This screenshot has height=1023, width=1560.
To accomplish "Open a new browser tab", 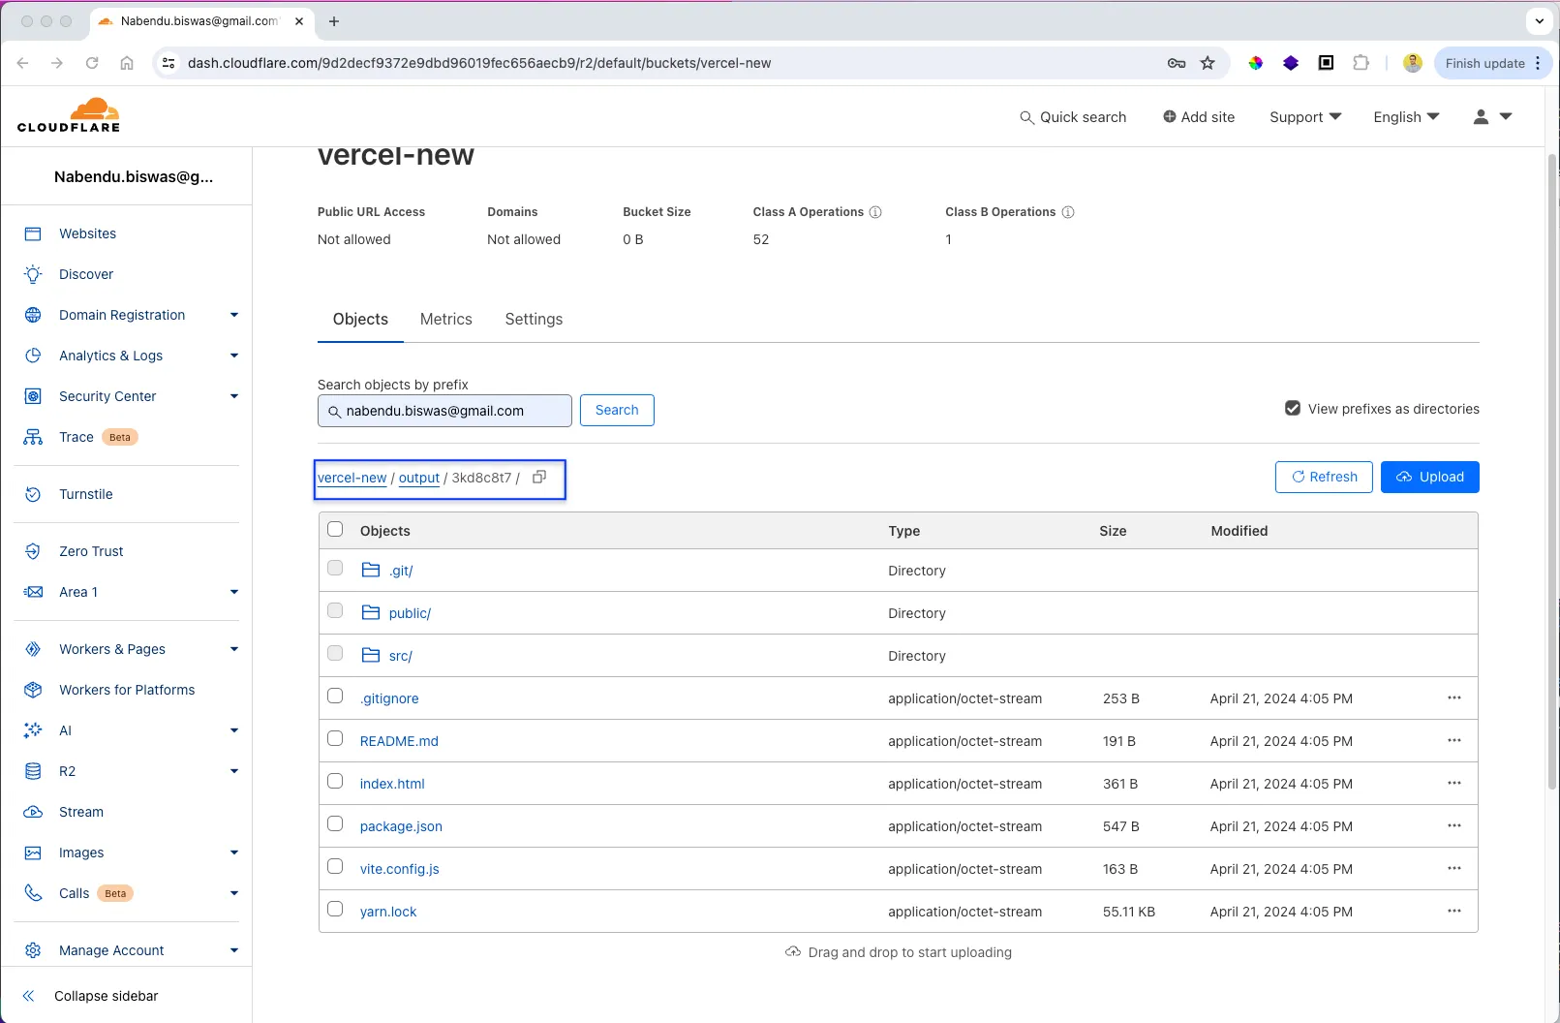I will [334, 21].
